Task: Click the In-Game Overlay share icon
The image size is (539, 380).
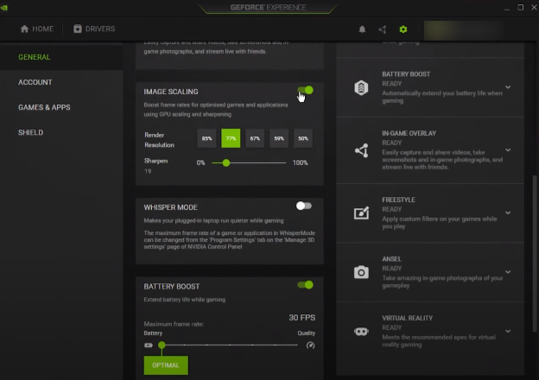Action: (x=361, y=150)
